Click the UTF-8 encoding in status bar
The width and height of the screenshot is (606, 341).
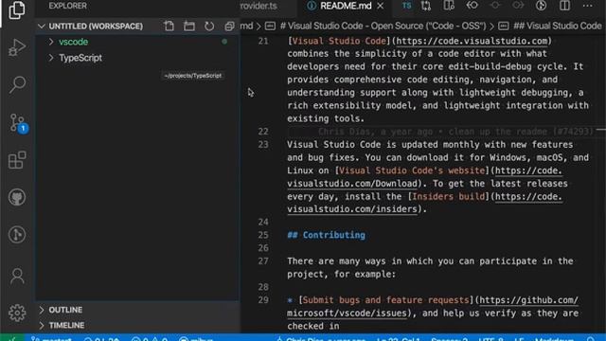coord(490,339)
